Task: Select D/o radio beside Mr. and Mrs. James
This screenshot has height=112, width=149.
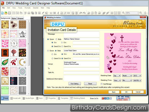Action: click(62, 54)
